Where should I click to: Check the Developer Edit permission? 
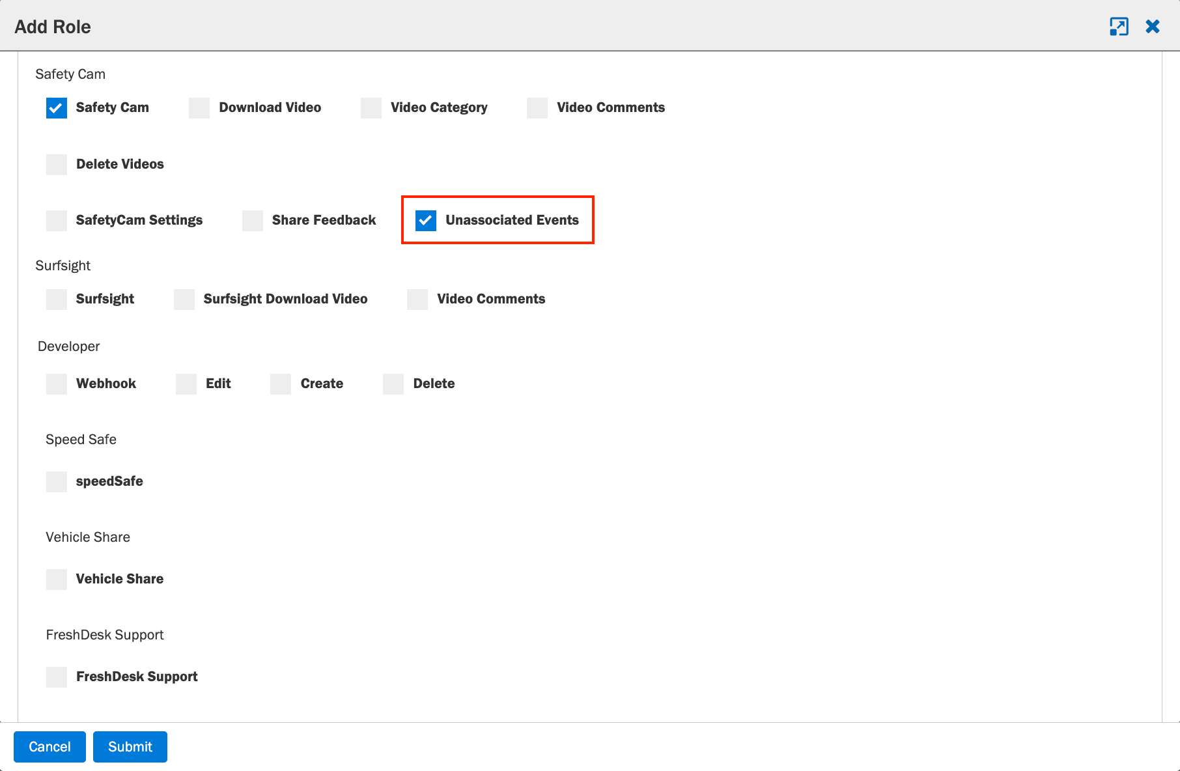(x=186, y=384)
